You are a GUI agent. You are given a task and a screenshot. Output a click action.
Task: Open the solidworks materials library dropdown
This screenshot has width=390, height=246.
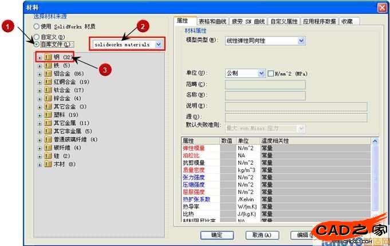158,44
